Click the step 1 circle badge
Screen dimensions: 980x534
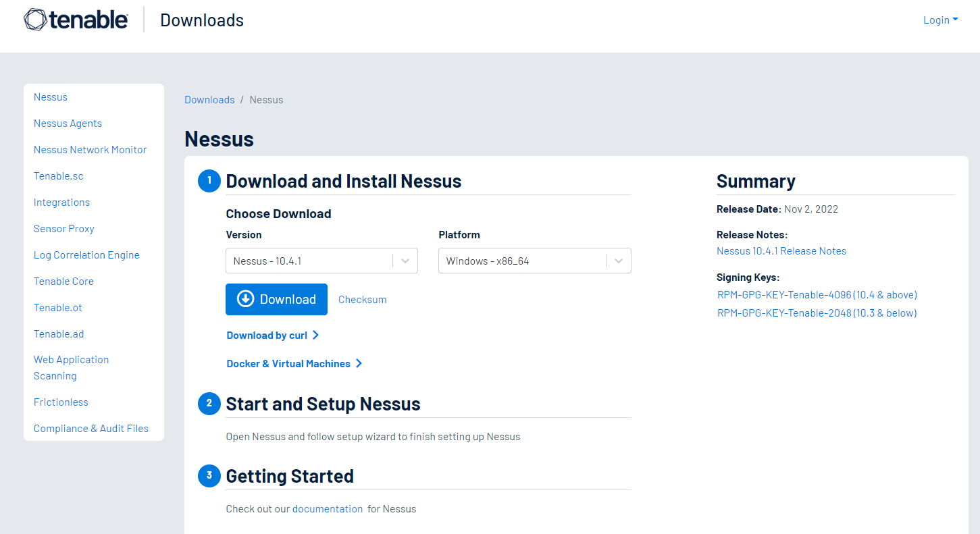[209, 181]
